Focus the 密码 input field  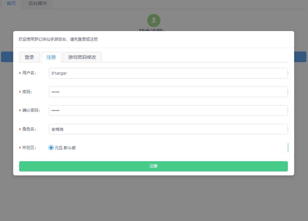(168, 92)
